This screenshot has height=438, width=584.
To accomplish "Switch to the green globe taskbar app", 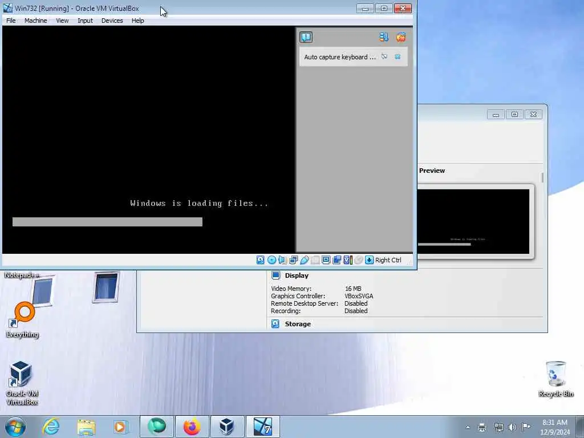I will pyautogui.click(x=156, y=427).
